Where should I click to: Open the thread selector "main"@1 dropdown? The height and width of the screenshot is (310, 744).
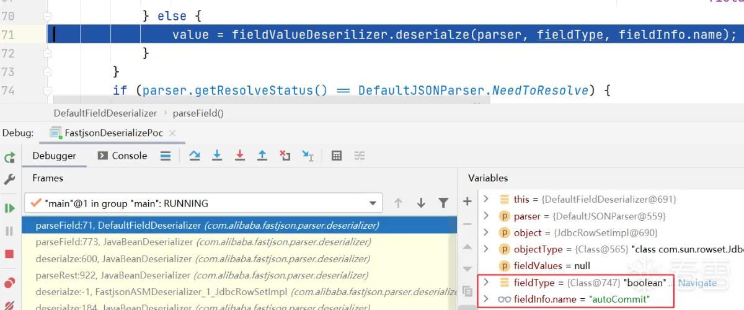203,203
